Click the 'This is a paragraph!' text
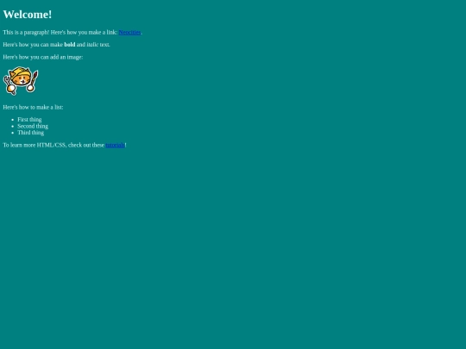The width and height of the screenshot is (466, 349). click(x=26, y=33)
